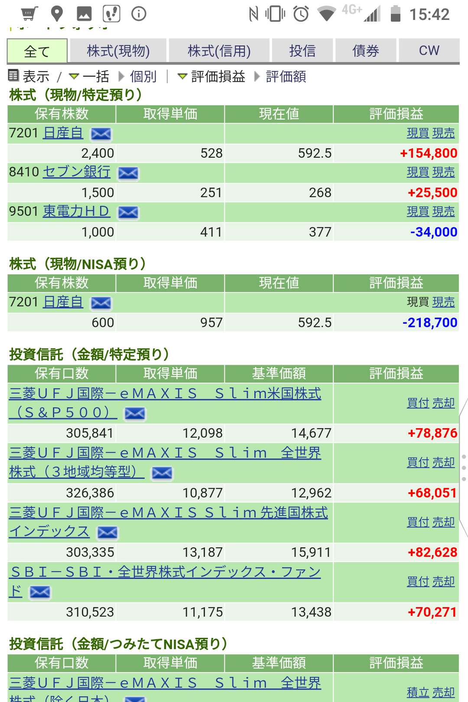Tap 現売 for 日産自 in NISA預り
Viewport: 468px width, 702px height.
[x=444, y=302]
